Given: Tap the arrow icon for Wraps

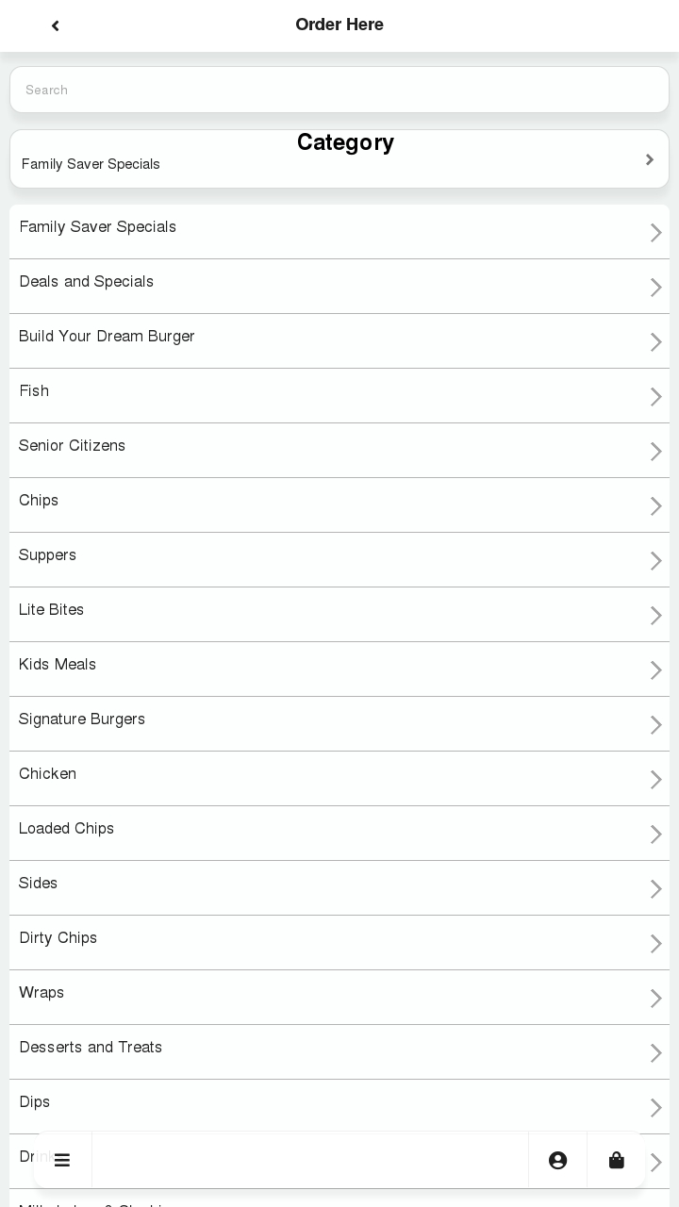Looking at the screenshot, I should [x=655, y=998].
